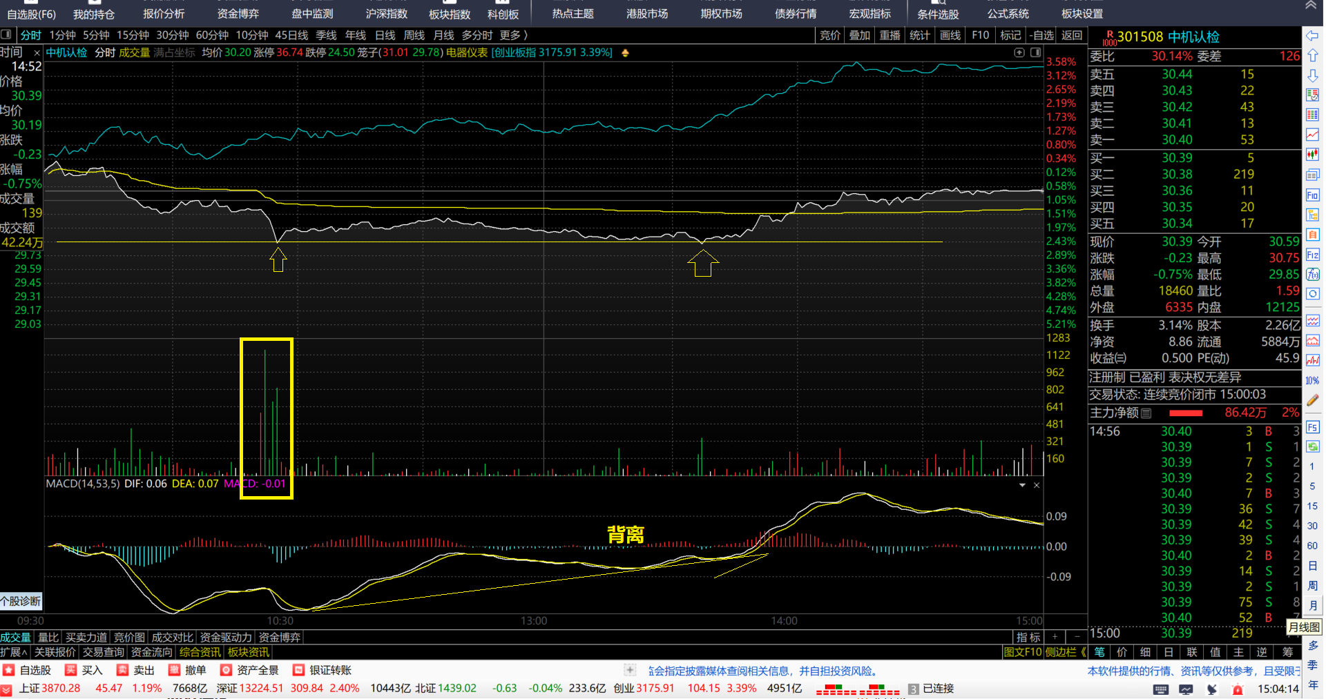Viewport: 1326px width, 699px height.
Task: Select the pencil drawing tool icon
Action: point(1312,400)
